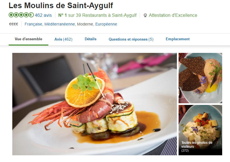Select the Européenne cuisine link
Viewport: 230px width, 162px height.
coord(106,24)
